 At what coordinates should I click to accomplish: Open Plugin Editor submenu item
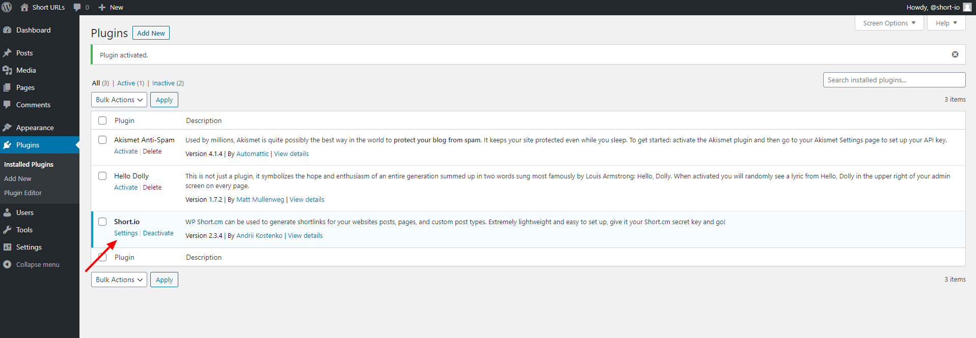click(23, 193)
